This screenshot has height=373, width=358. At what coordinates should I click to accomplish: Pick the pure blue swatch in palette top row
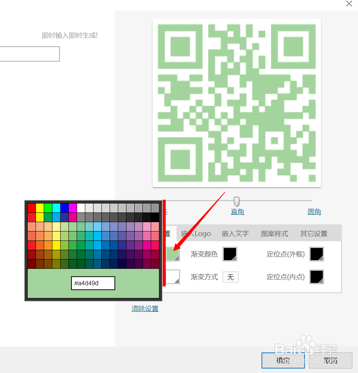pos(64,208)
